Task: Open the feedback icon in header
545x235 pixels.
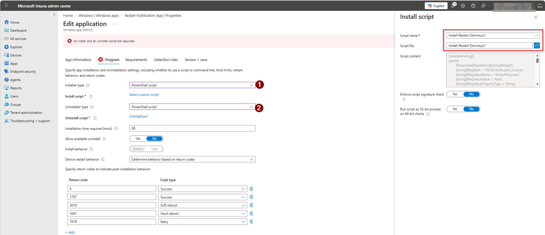Action: click(x=483, y=6)
